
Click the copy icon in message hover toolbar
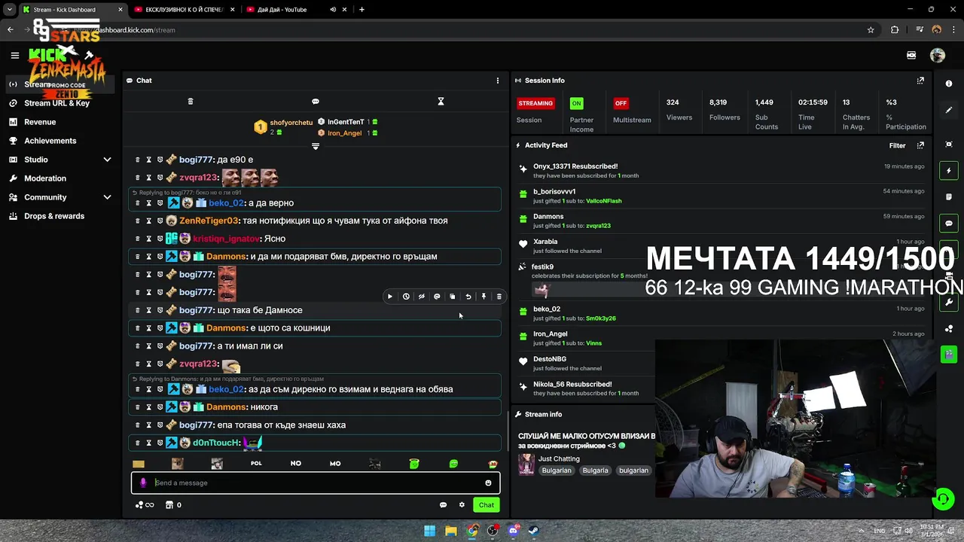[x=453, y=297]
